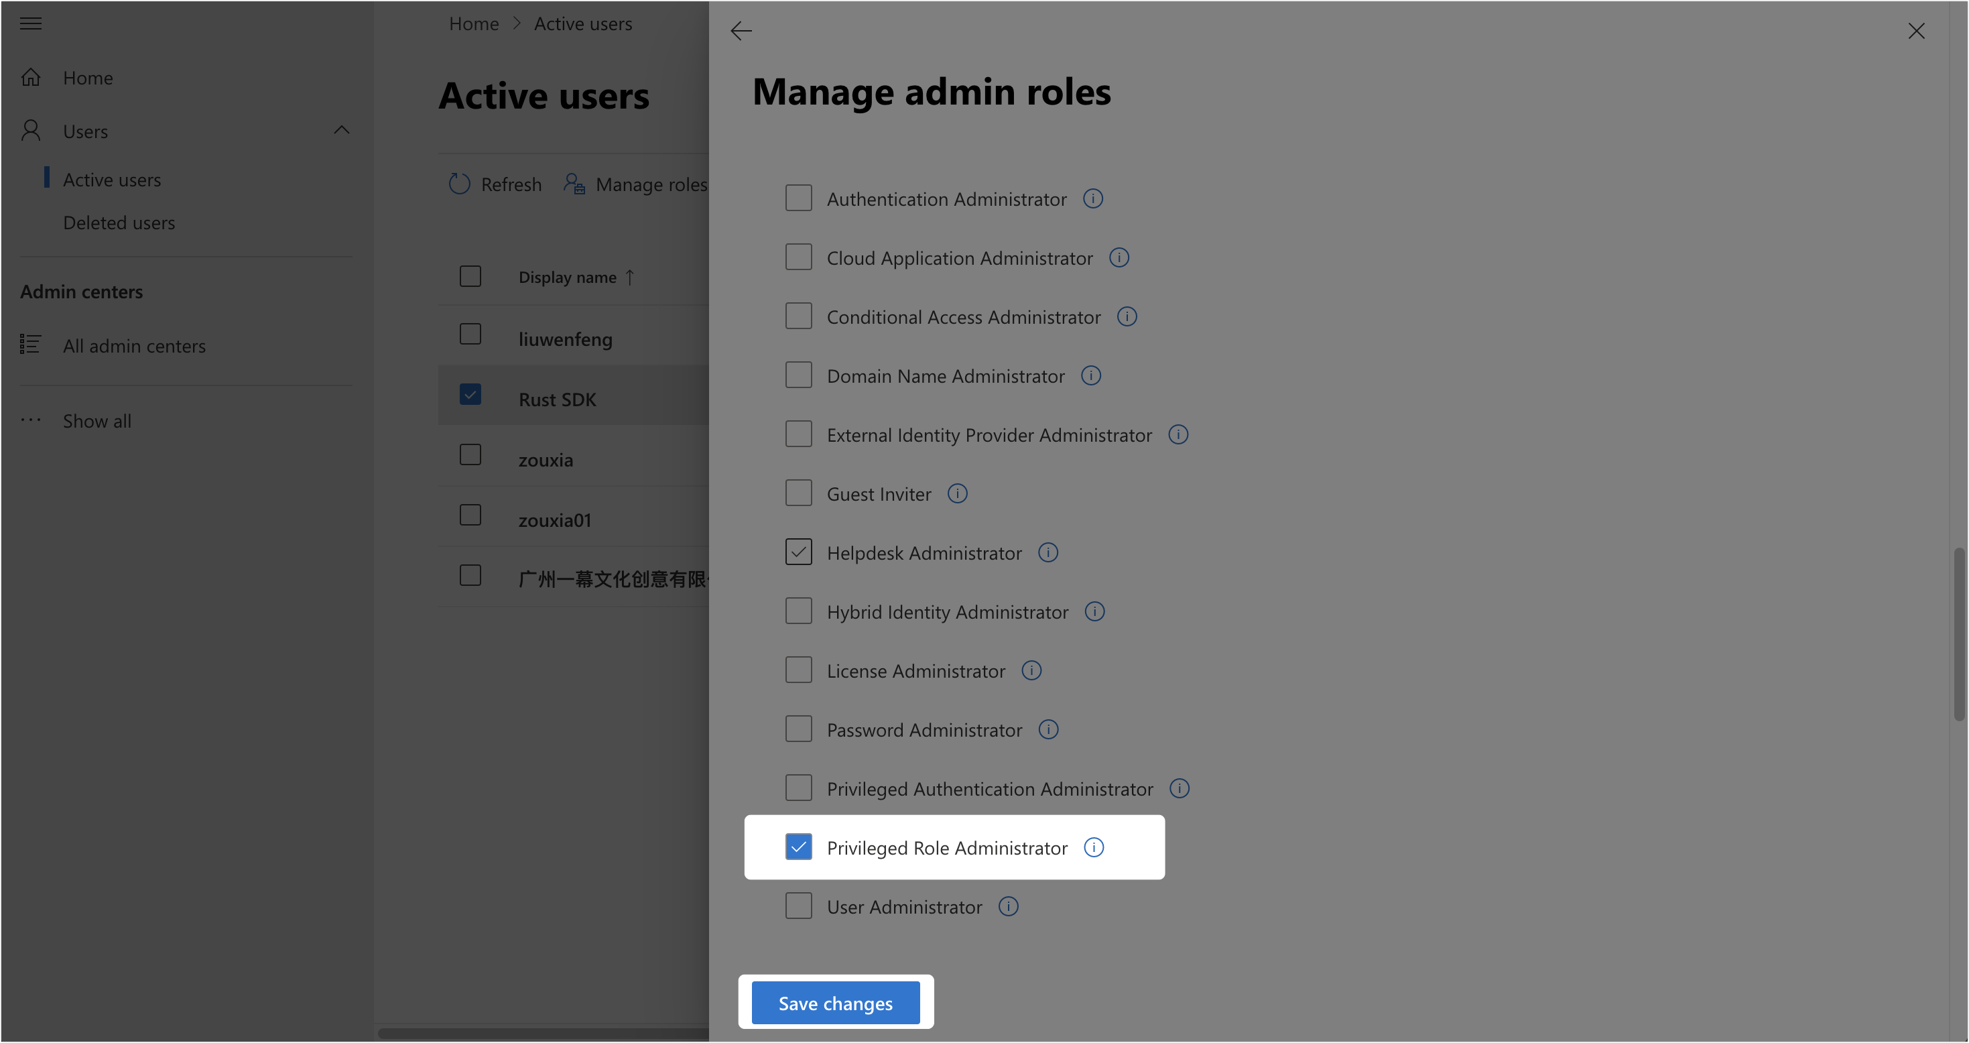This screenshot has height=1043, width=1969.
Task: Open All admin centers
Action: tap(135, 346)
